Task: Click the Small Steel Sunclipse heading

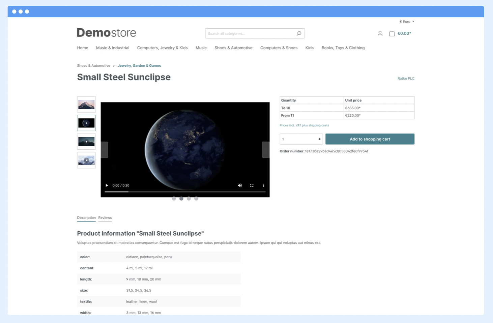Action: click(x=124, y=77)
